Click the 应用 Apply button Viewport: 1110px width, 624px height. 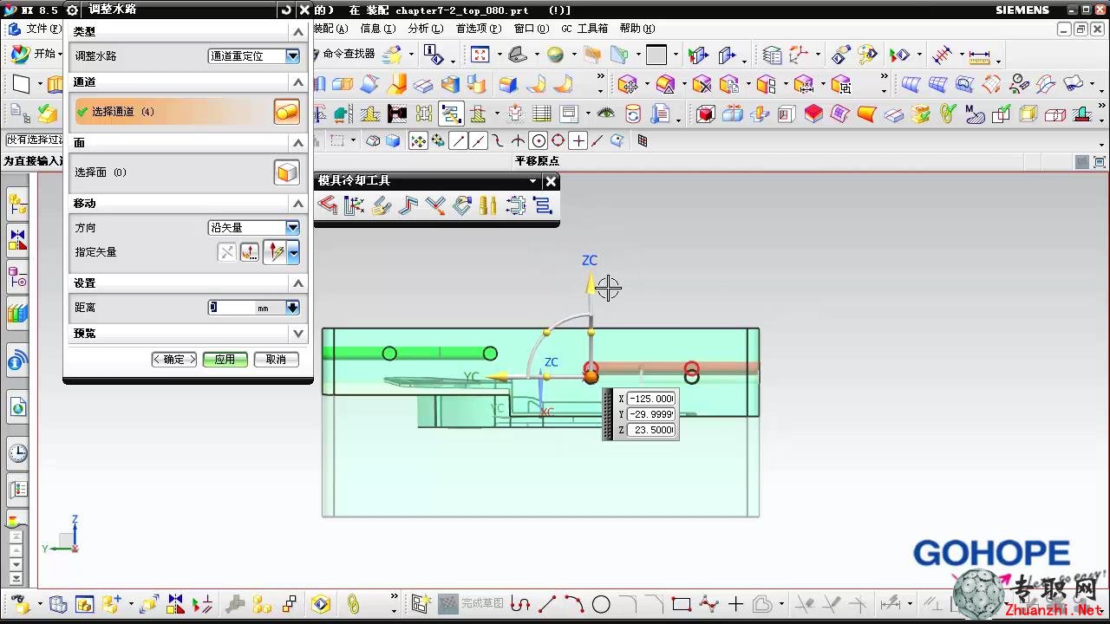225,360
